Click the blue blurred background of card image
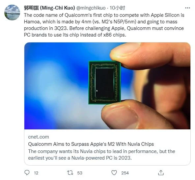 [x=56, y=81]
